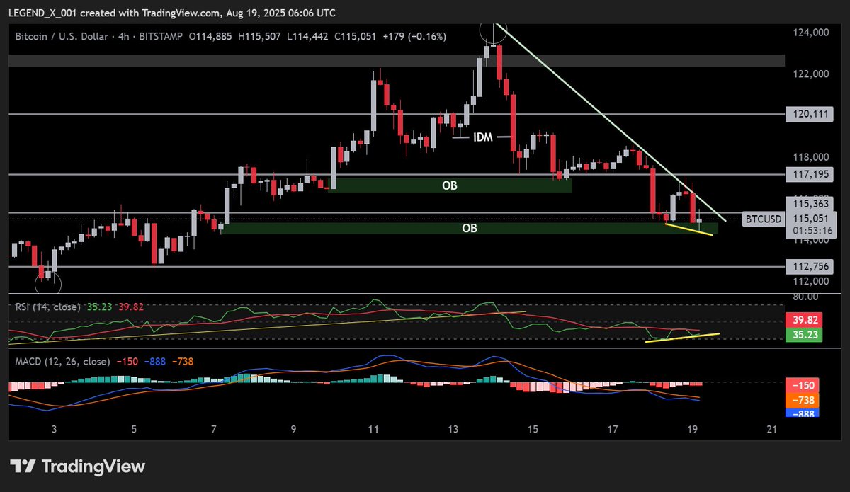Image resolution: width=850 pixels, height=492 pixels.
Task: Click the upper OB zone rectangle
Action: click(452, 185)
